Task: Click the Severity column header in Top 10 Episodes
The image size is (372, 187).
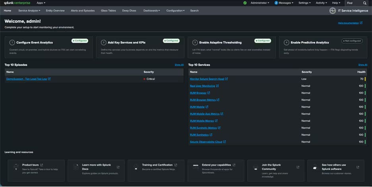Action: coord(149,72)
